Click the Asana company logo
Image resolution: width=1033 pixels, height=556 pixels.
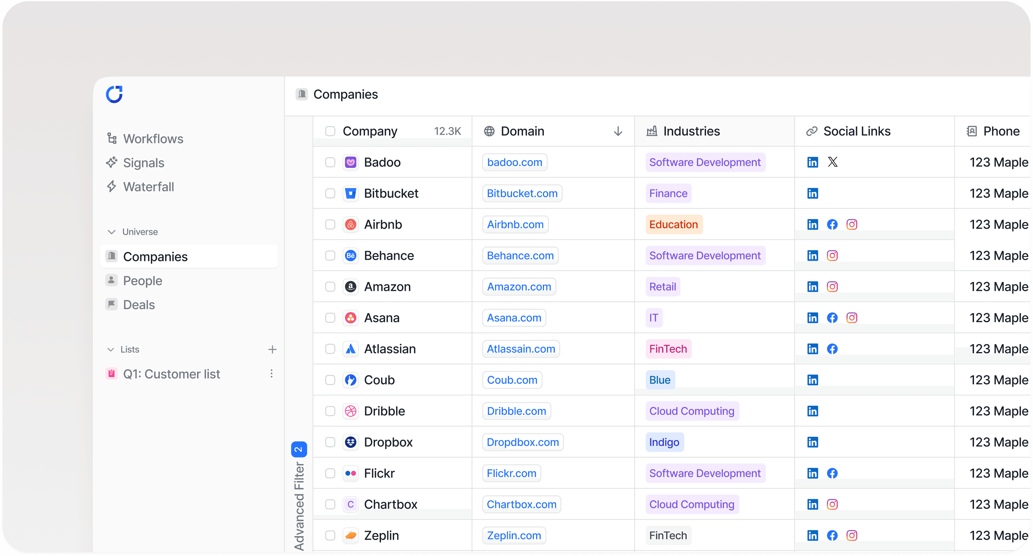click(x=351, y=318)
